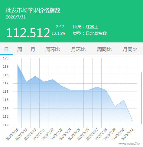143x147 pixels.
Task: Click the 2020/7/30 chart point at 115
Action: [124, 100]
